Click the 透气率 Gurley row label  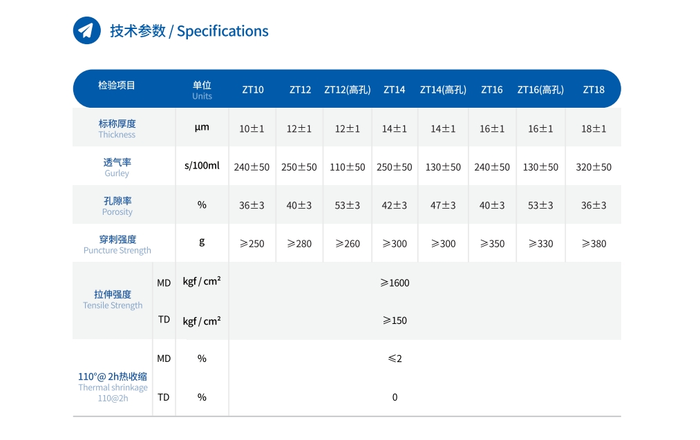117,167
